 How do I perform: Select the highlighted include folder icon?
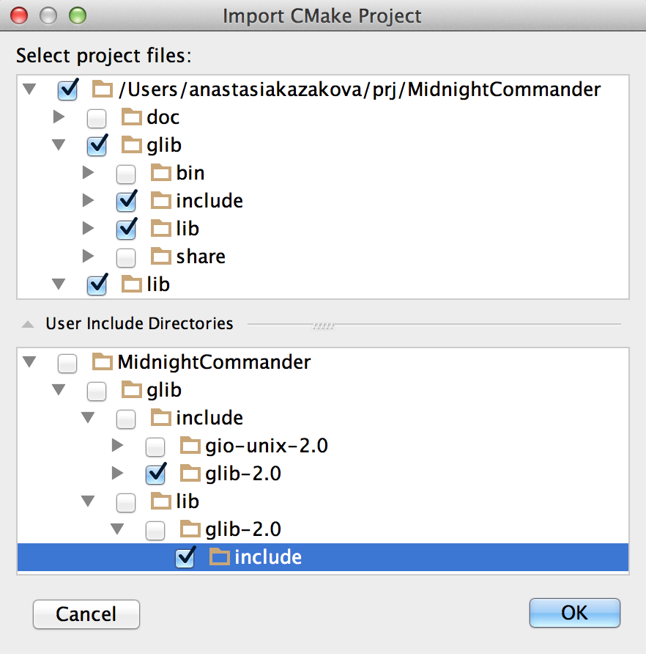[219, 556]
